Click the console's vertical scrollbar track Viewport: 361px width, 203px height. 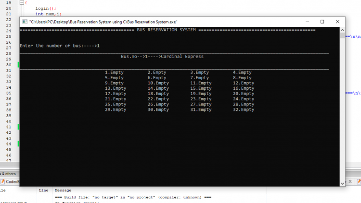(x=343, y=106)
